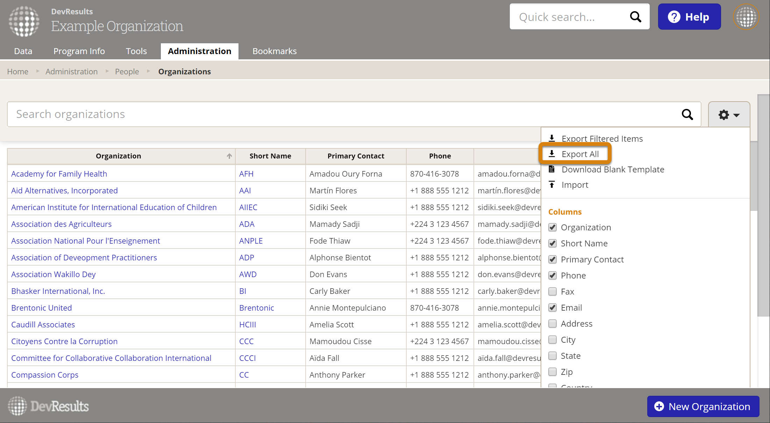Click the New Organization button

click(703, 406)
